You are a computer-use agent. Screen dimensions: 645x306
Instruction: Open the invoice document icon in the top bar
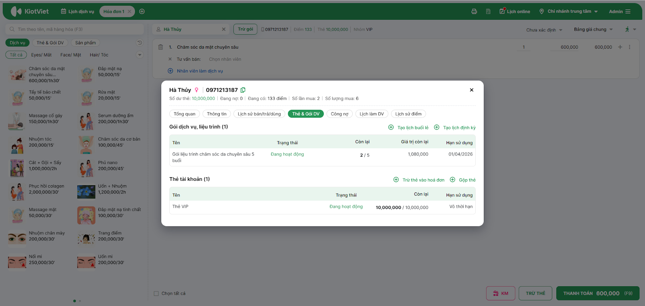(488, 12)
